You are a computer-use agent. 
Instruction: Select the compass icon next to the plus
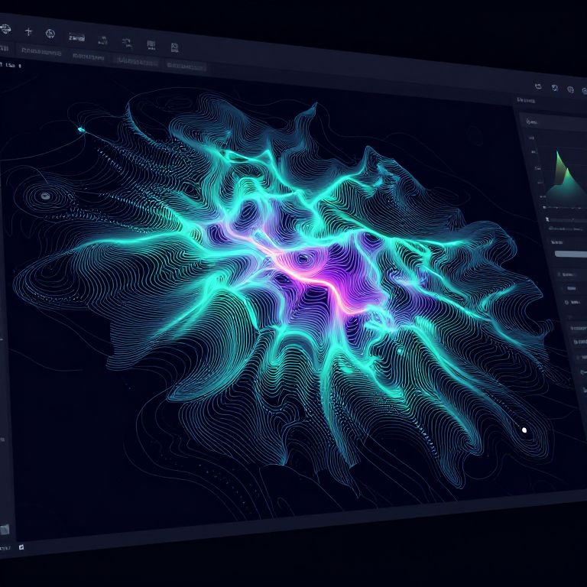tap(50, 33)
